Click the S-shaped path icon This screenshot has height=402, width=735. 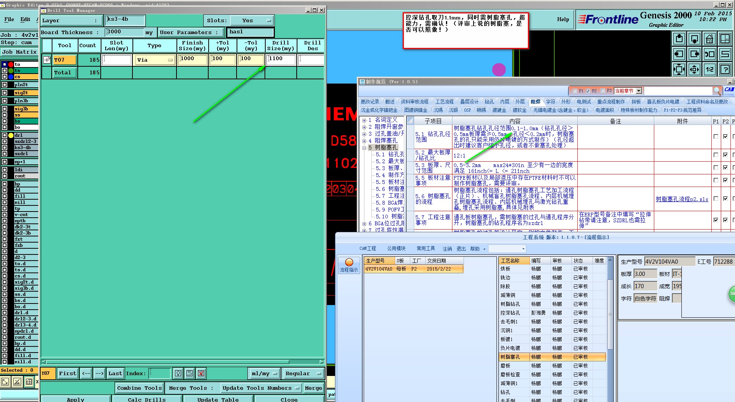(725, 54)
